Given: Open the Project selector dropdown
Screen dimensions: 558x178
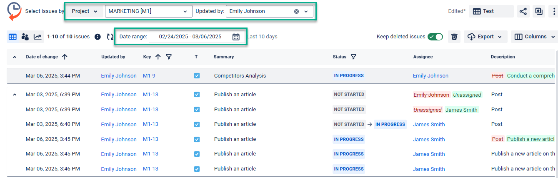Looking at the screenshot, I should click(x=85, y=11).
